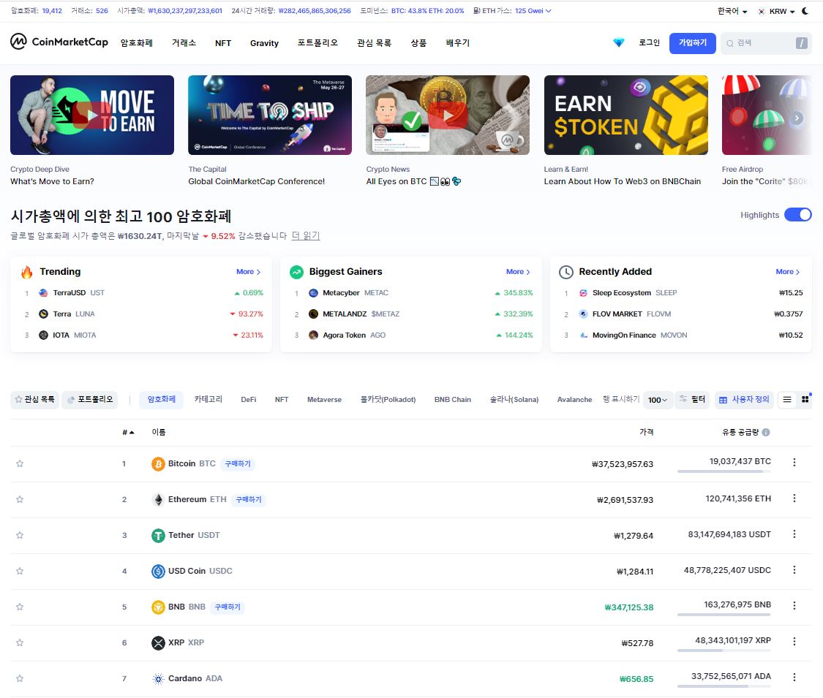823x698 pixels.
Task: Click the Cardano coin icon
Action: click(x=158, y=678)
